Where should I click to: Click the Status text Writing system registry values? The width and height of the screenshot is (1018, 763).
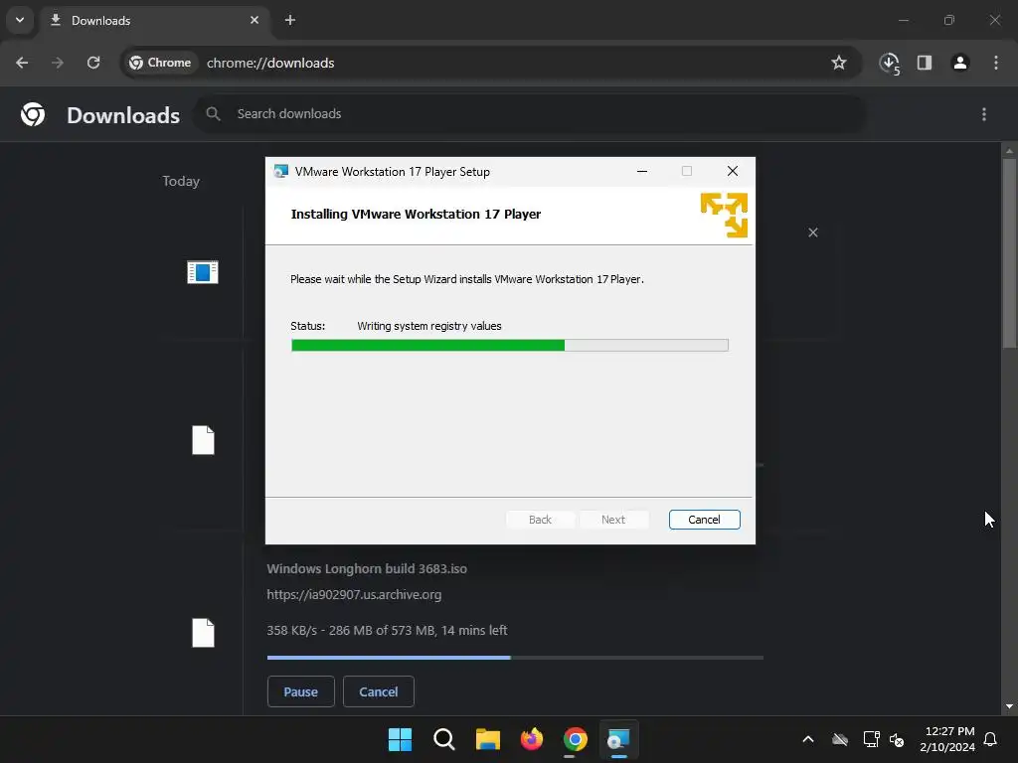pyautogui.click(x=429, y=326)
